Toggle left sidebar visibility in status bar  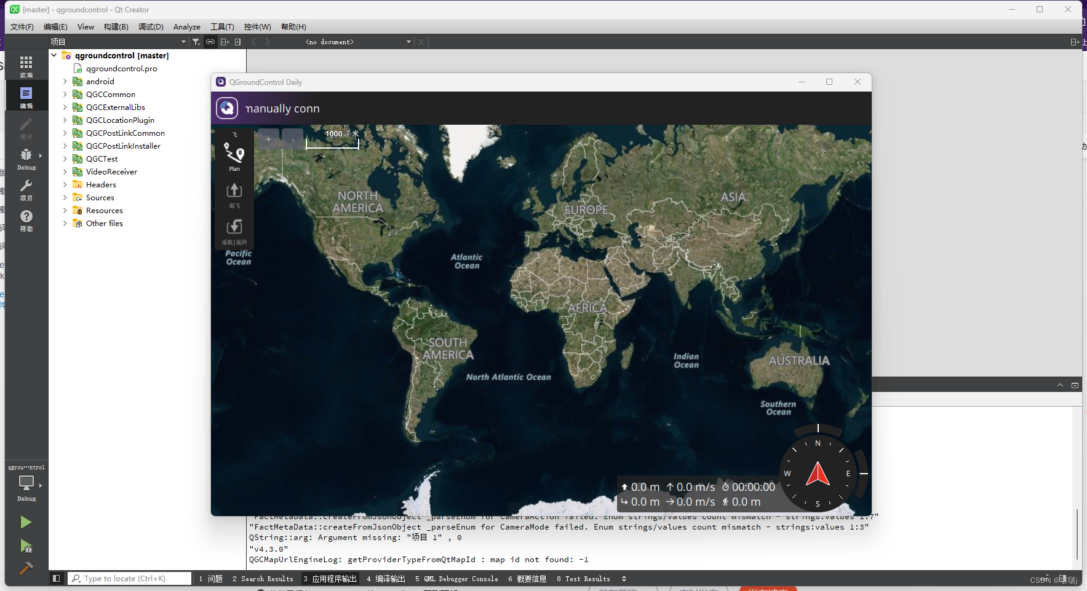click(56, 578)
